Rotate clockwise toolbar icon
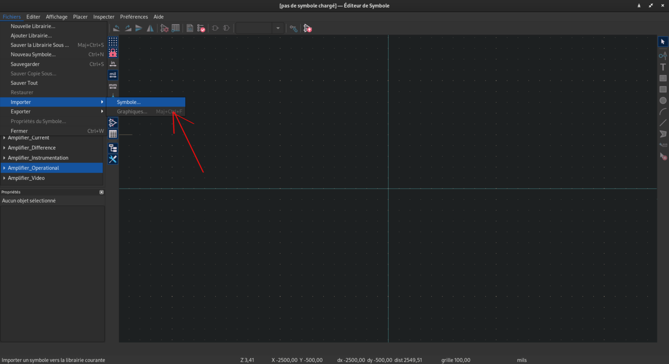 [x=128, y=28]
